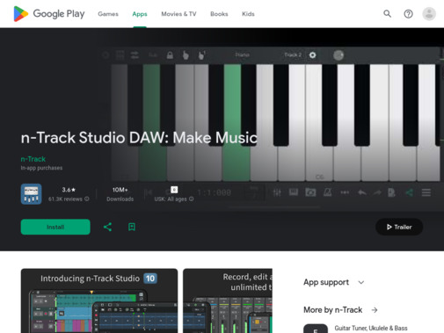Viewport: 444px width, 333px height.
Task: Click the More by n-Track heading
Action: tap(333, 310)
